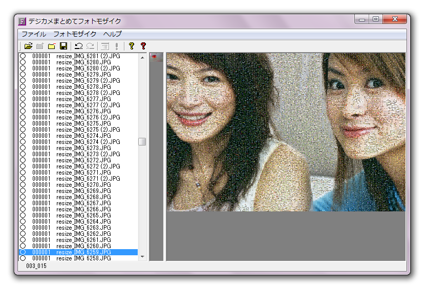Select resize_IMG_6269.JPG in list
Image resolution: width=426 pixels, height=291 pixels.
[x=78, y=191]
